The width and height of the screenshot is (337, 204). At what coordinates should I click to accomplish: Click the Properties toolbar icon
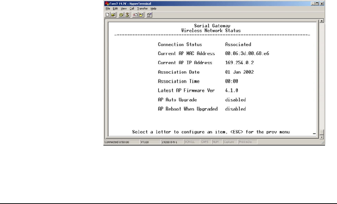coord(149,15)
